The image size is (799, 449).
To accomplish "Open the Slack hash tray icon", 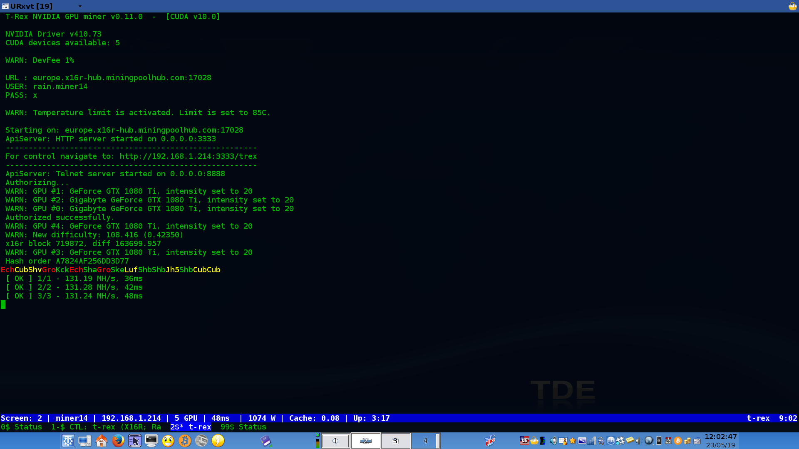I will click(620, 441).
